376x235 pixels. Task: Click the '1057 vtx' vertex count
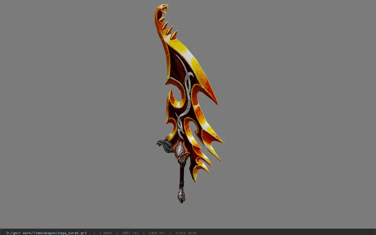[130, 233]
